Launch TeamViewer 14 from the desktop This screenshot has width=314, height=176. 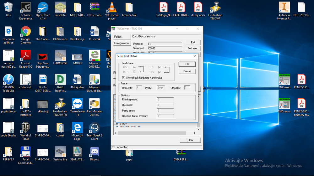click(77, 104)
